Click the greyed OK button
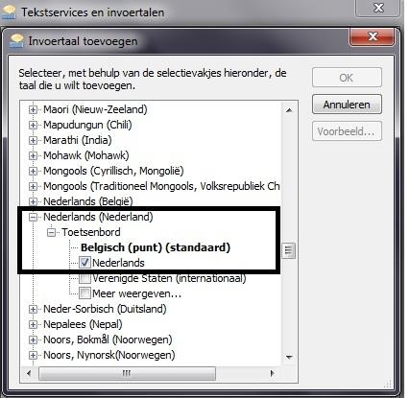Screen dimensions: 410x398 coord(347,78)
